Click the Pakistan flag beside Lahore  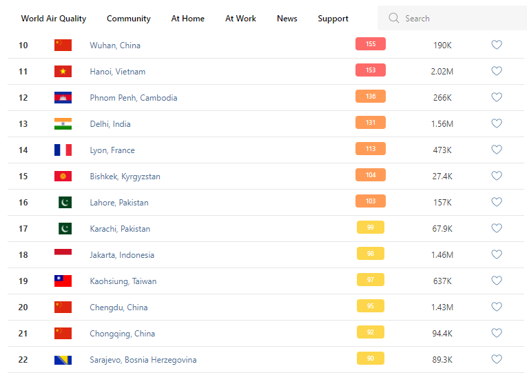tap(65, 203)
